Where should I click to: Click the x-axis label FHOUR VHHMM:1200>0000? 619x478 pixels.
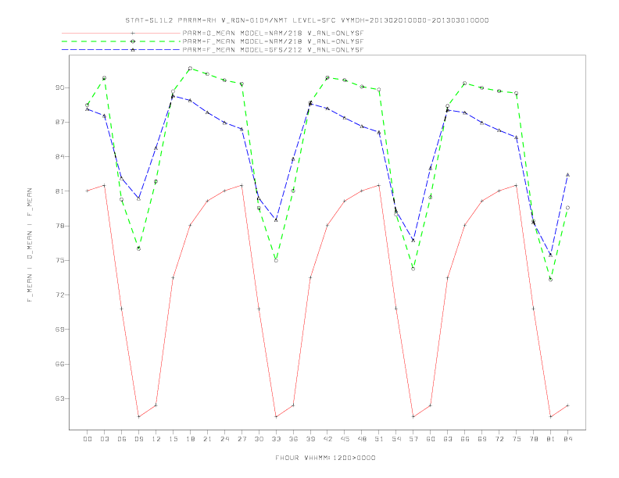(325, 458)
